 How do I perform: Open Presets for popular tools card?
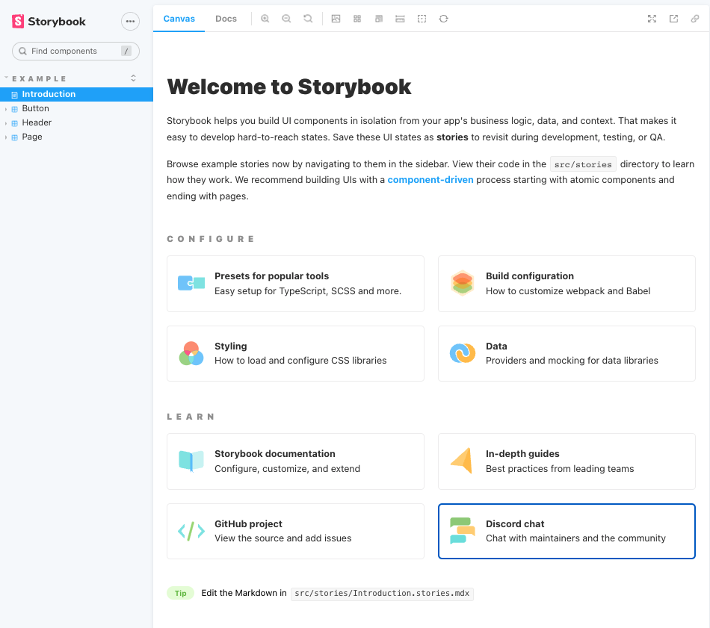[295, 284]
